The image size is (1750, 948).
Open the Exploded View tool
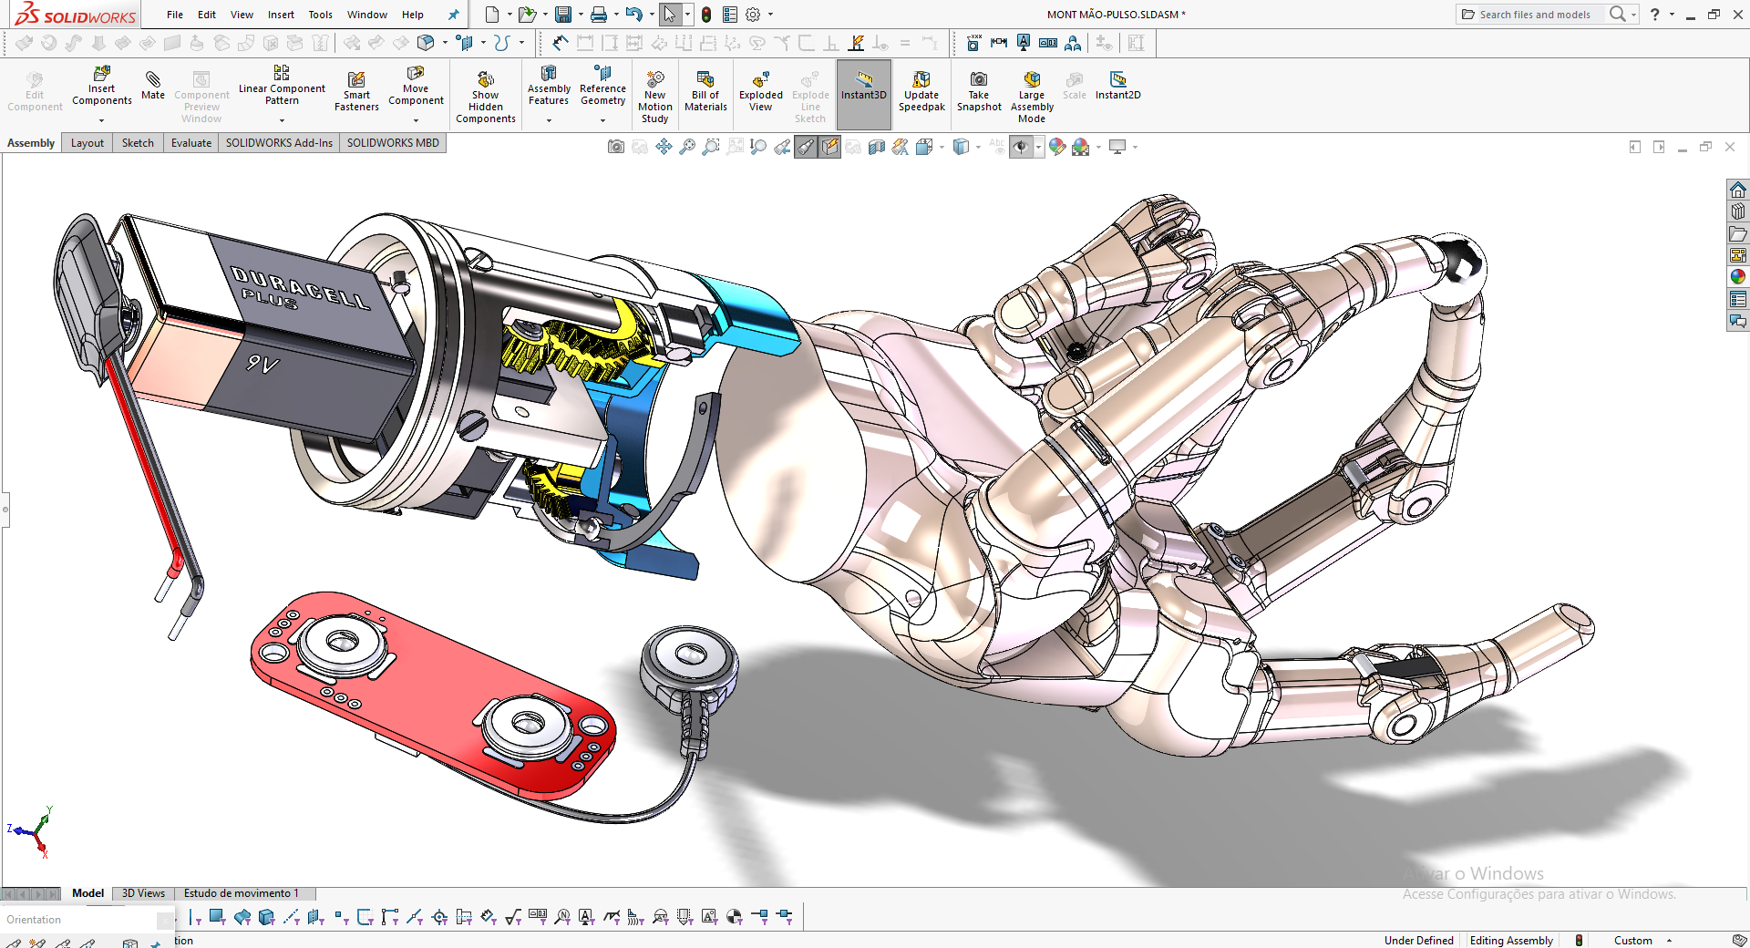tap(759, 93)
